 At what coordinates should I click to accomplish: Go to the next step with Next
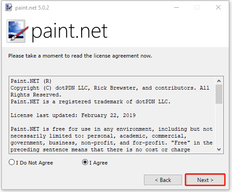[x=205, y=180]
